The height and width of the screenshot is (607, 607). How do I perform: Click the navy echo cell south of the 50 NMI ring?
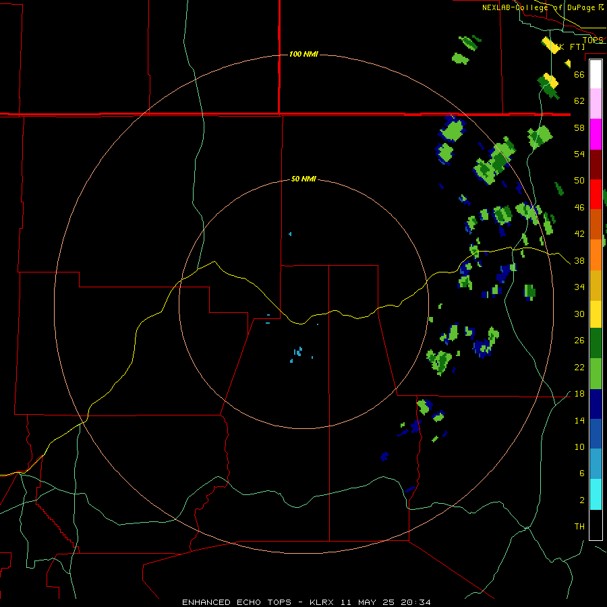[384, 457]
